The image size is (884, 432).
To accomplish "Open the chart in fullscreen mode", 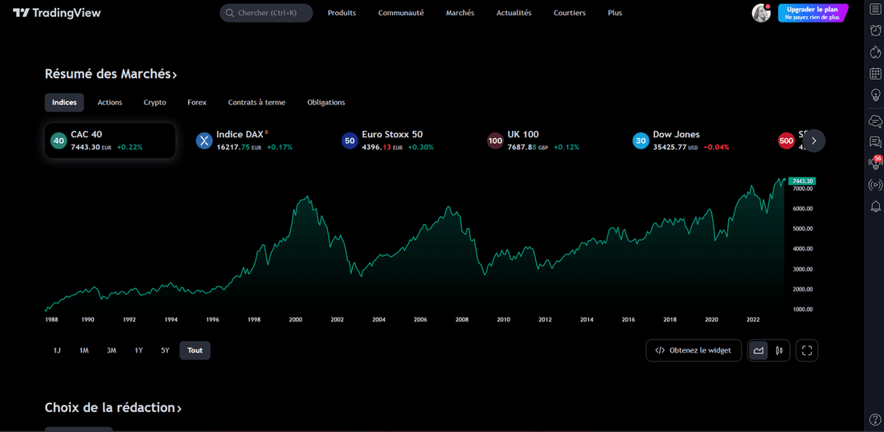I will click(x=807, y=350).
